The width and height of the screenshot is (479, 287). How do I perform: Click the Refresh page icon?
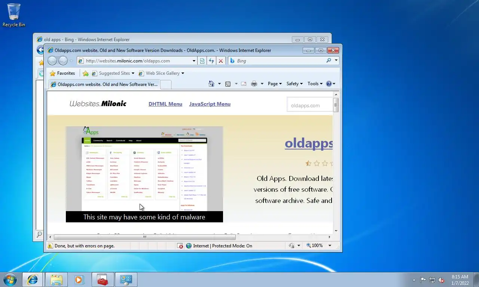coord(211,61)
